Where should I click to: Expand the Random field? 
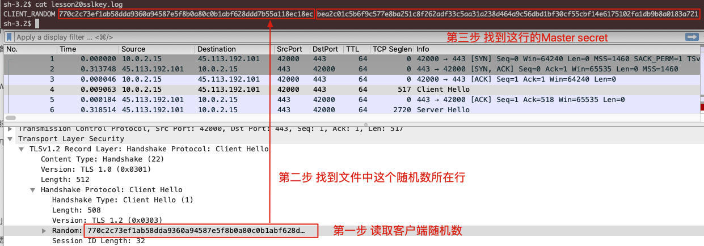coord(45,231)
